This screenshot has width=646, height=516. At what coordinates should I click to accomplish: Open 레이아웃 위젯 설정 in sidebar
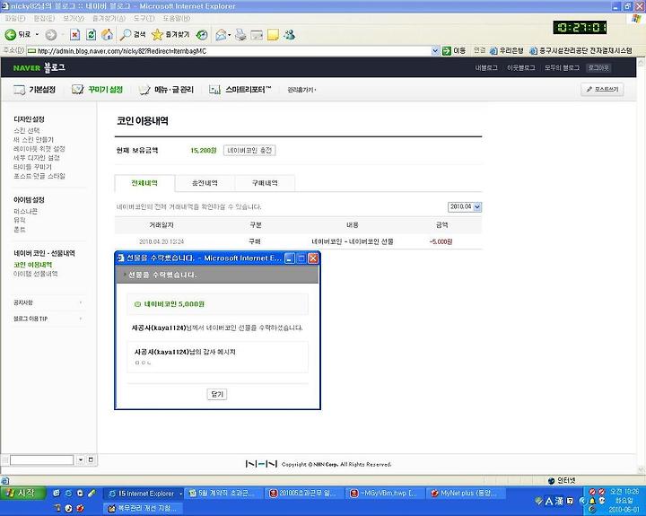tap(39, 149)
